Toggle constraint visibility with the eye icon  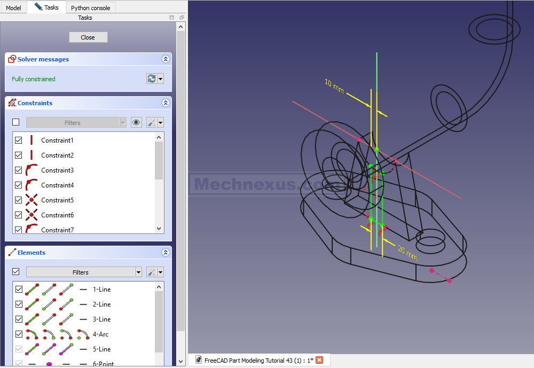(137, 122)
